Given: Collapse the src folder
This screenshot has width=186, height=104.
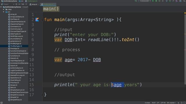Looking at the screenshot, I should [3, 12].
